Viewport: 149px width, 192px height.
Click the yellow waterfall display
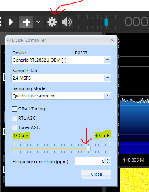tap(134, 180)
